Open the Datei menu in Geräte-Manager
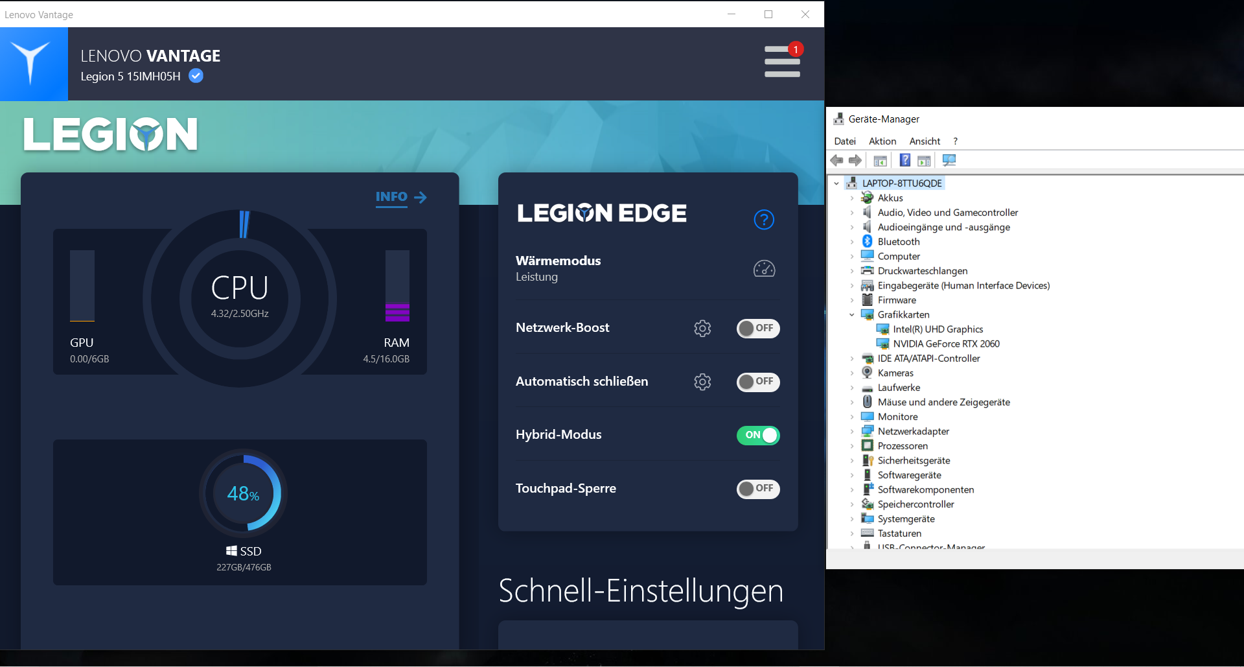The height and width of the screenshot is (667, 1244). click(845, 141)
